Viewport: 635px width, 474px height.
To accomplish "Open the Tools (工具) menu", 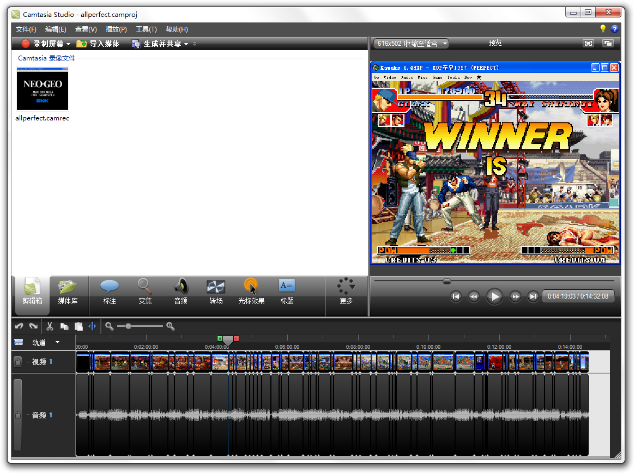I will 146,29.
